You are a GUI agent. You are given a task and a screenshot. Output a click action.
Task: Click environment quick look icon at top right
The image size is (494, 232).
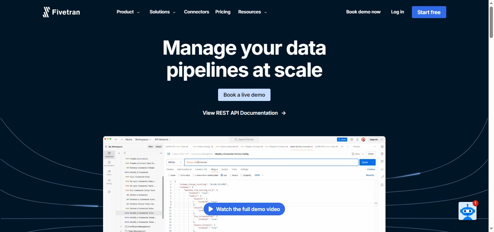point(382,147)
